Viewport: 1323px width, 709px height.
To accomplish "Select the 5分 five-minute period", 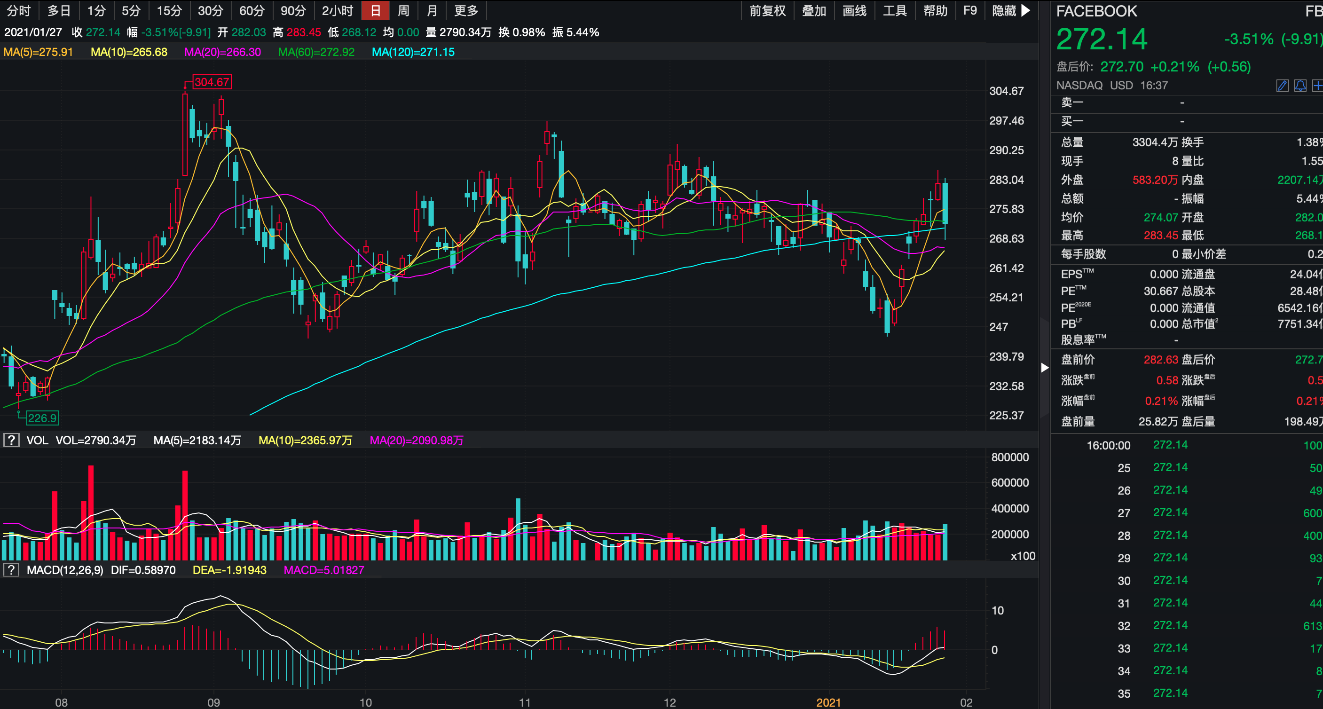I will [x=131, y=10].
